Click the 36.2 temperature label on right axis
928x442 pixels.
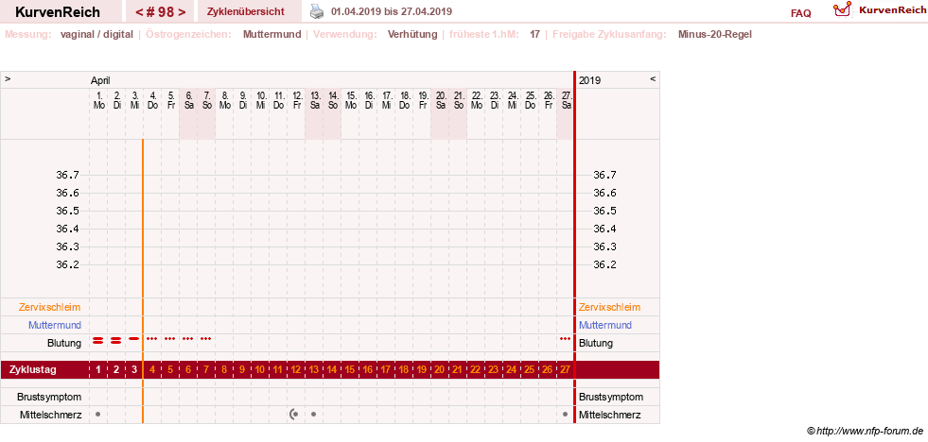604,264
